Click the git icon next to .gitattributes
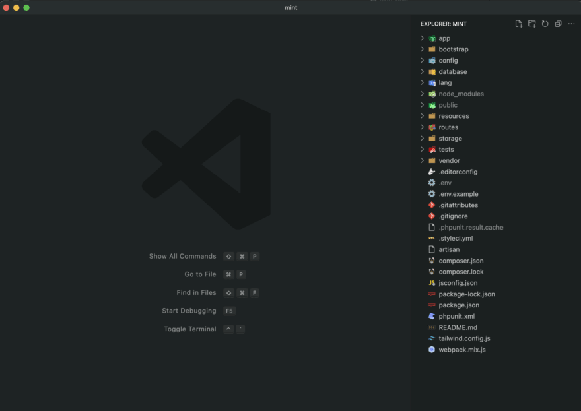Viewport: 581px width, 411px height. coord(432,205)
